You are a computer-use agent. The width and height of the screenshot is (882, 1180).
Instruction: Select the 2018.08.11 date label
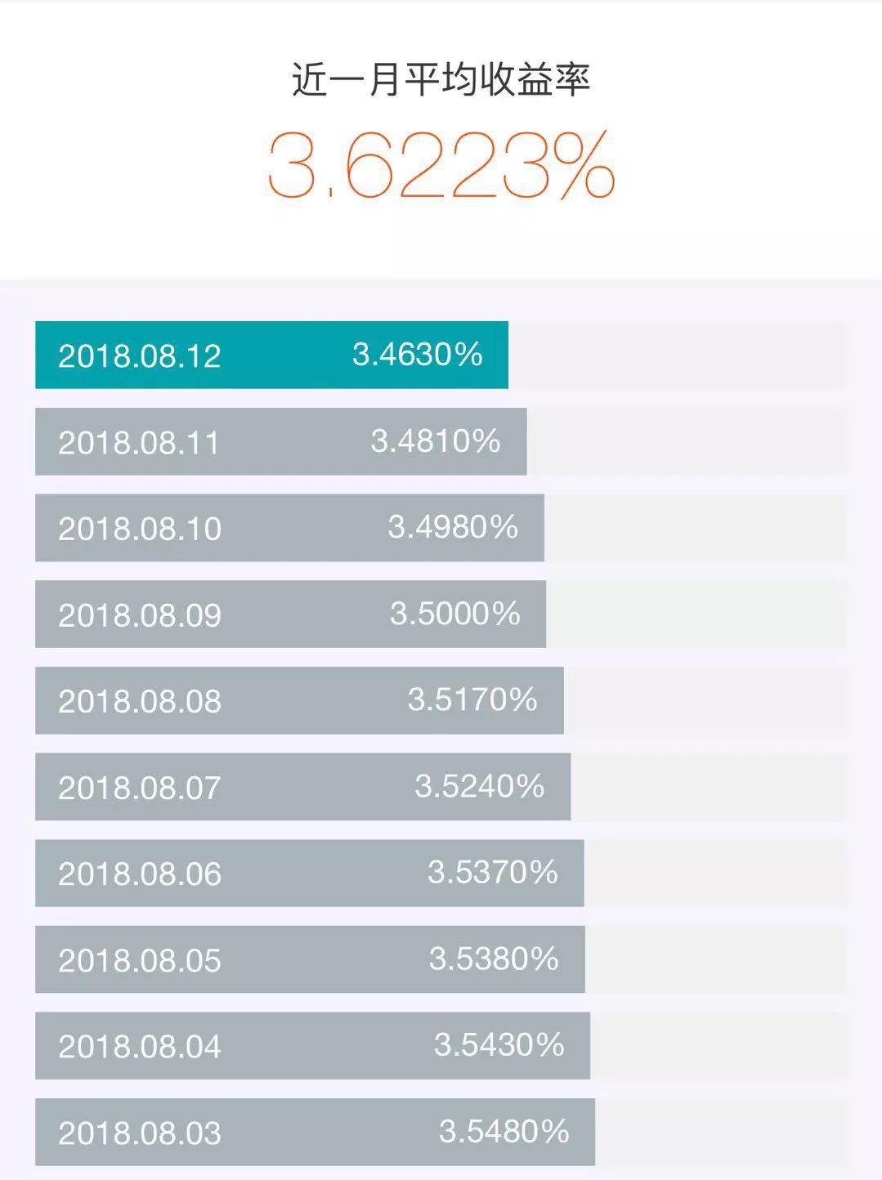pyautogui.click(x=140, y=443)
